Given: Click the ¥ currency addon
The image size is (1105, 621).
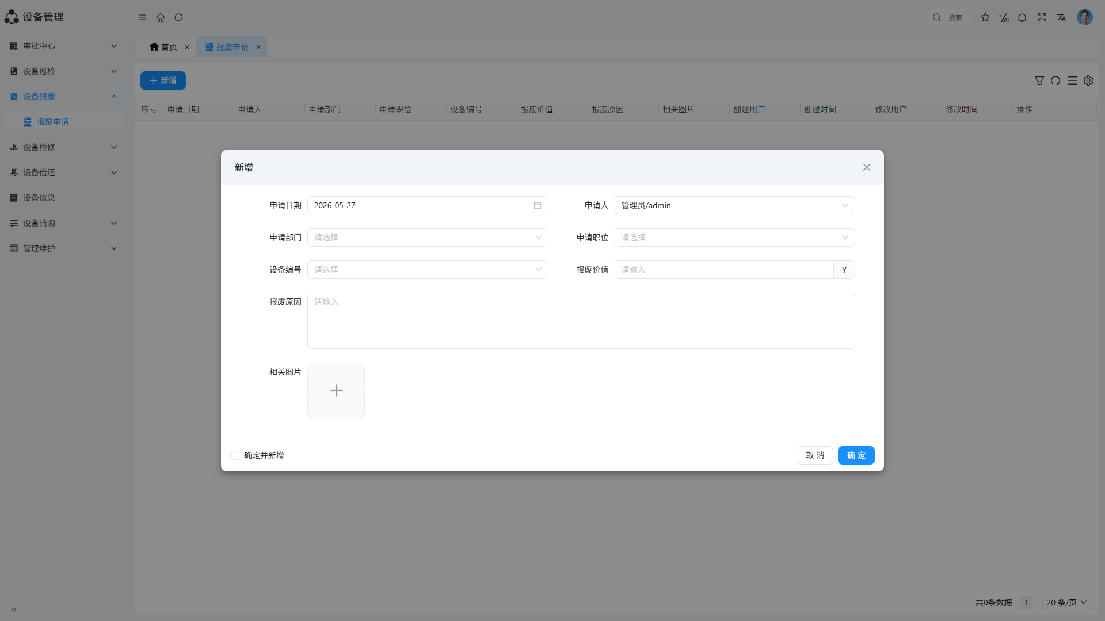Looking at the screenshot, I should click(844, 270).
